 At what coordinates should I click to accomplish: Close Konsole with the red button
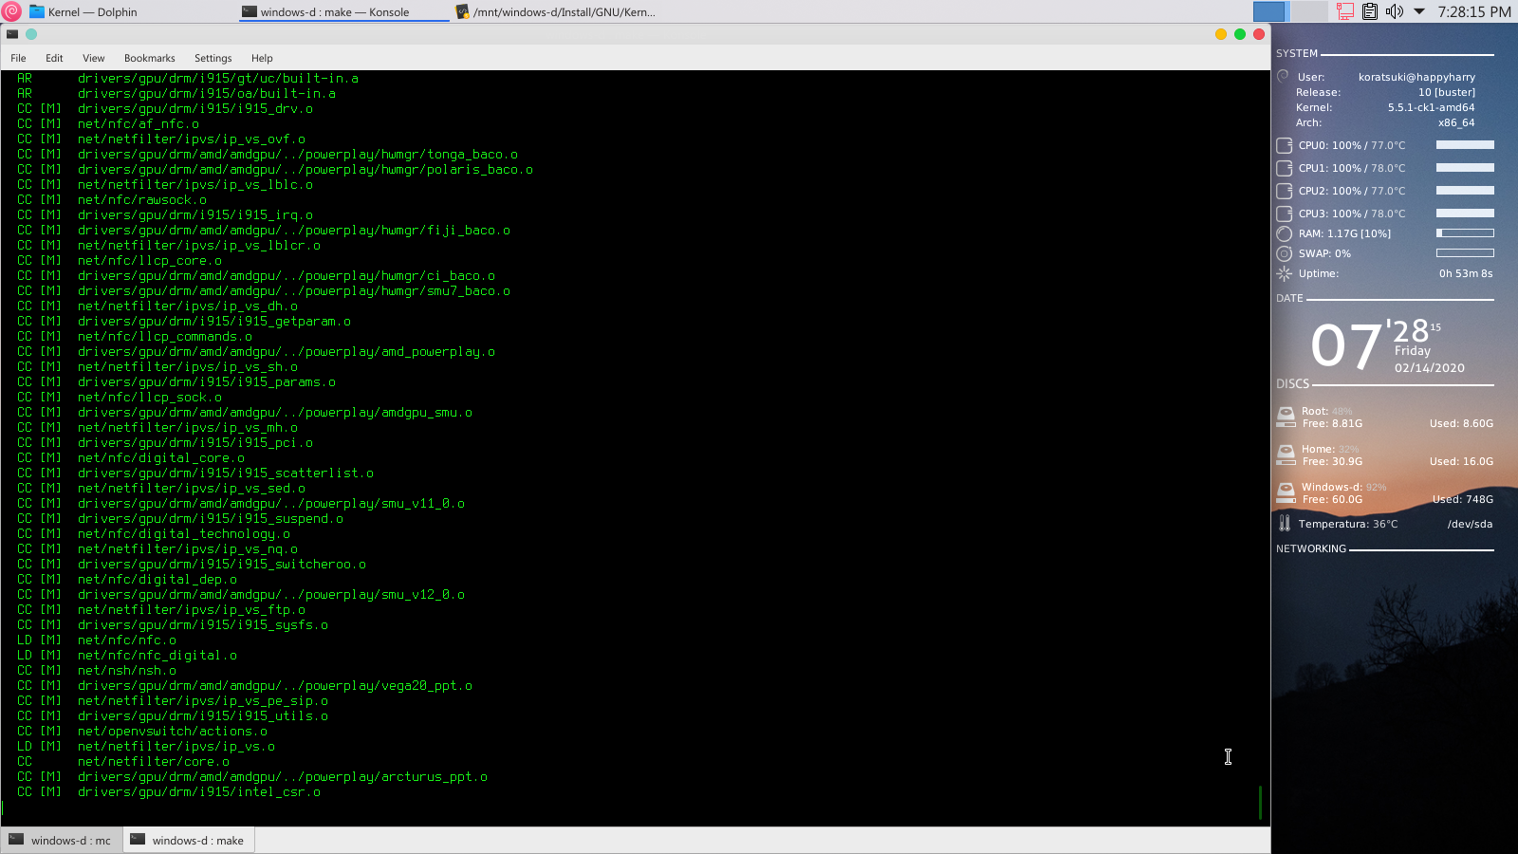1259,34
